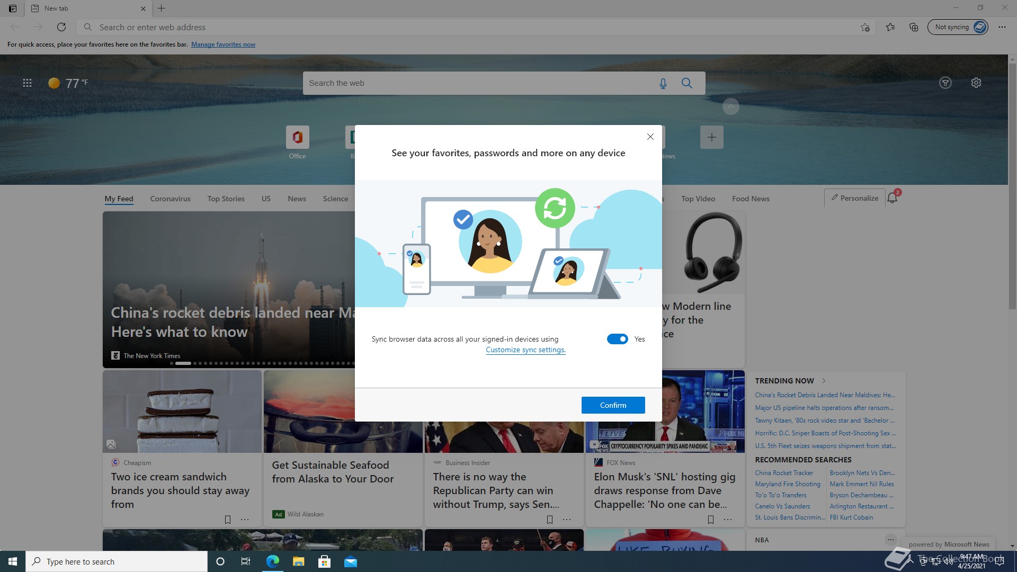This screenshot has height=572, width=1017.
Task: Click the Microsoft Rewards icon
Action: click(945, 83)
